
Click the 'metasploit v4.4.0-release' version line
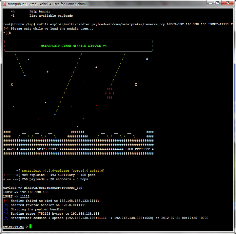pyautogui.click(x=61, y=171)
